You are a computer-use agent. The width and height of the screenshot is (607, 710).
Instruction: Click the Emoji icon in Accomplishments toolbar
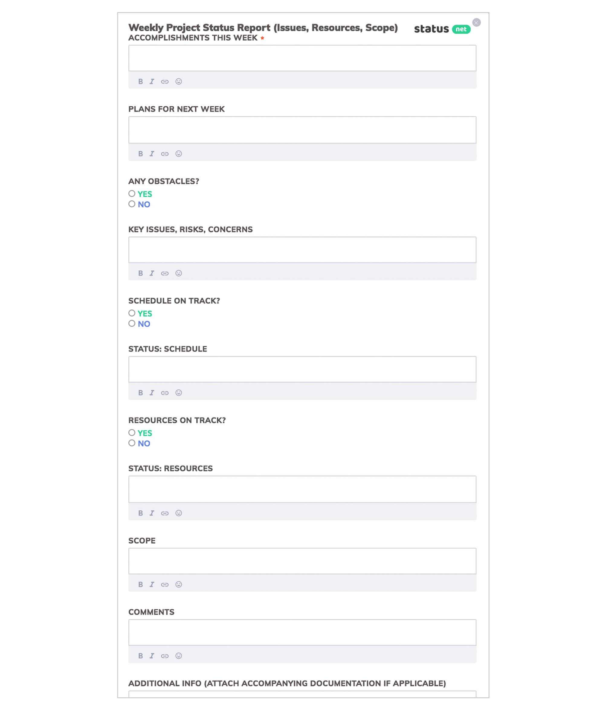[x=179, y=81]
